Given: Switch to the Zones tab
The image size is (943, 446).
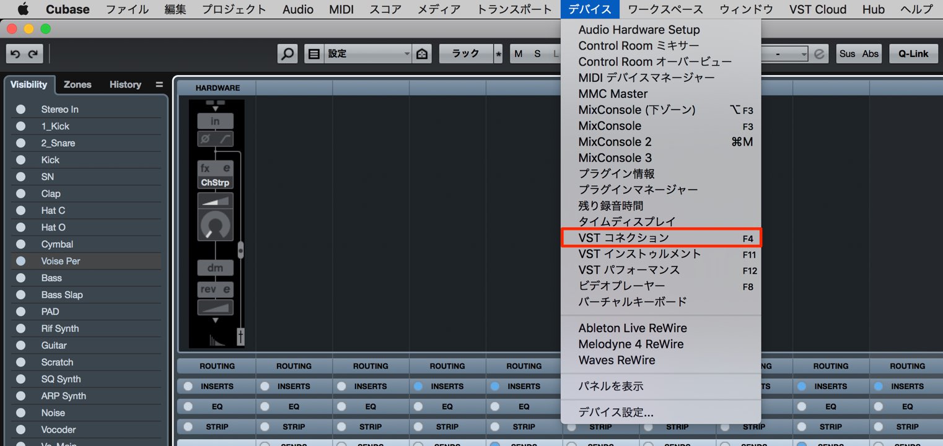Looking at the screenshot, I should (77, 84).
